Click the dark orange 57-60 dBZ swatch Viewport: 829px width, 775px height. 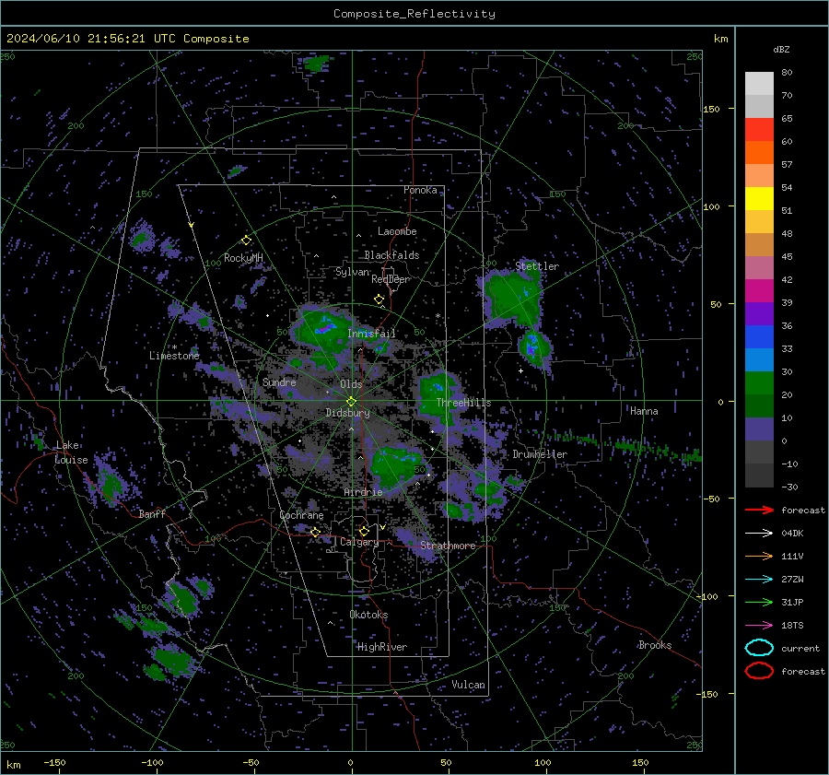[759, 152]
